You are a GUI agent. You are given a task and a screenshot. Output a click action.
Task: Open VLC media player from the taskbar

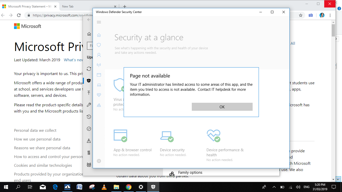[104, 187]
